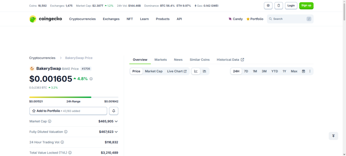The width and height of the screenshot is (346, 156).
Task: Expand the Market Cap value chevron
Action: [x=116, y=121]
